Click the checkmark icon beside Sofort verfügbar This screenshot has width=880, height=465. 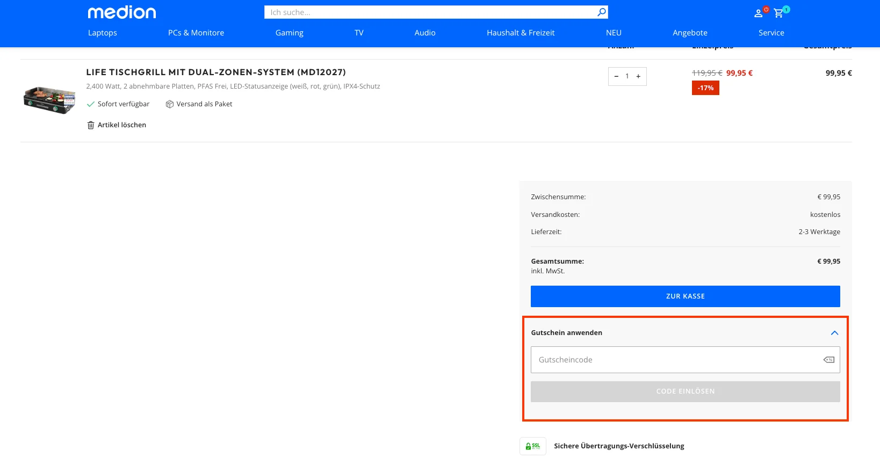pos(91,104)
